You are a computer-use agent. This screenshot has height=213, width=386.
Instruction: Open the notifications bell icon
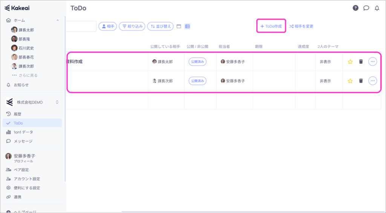pos(377,8)
